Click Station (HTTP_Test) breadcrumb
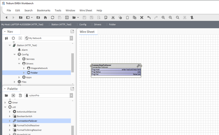 (x=61, y=25)
